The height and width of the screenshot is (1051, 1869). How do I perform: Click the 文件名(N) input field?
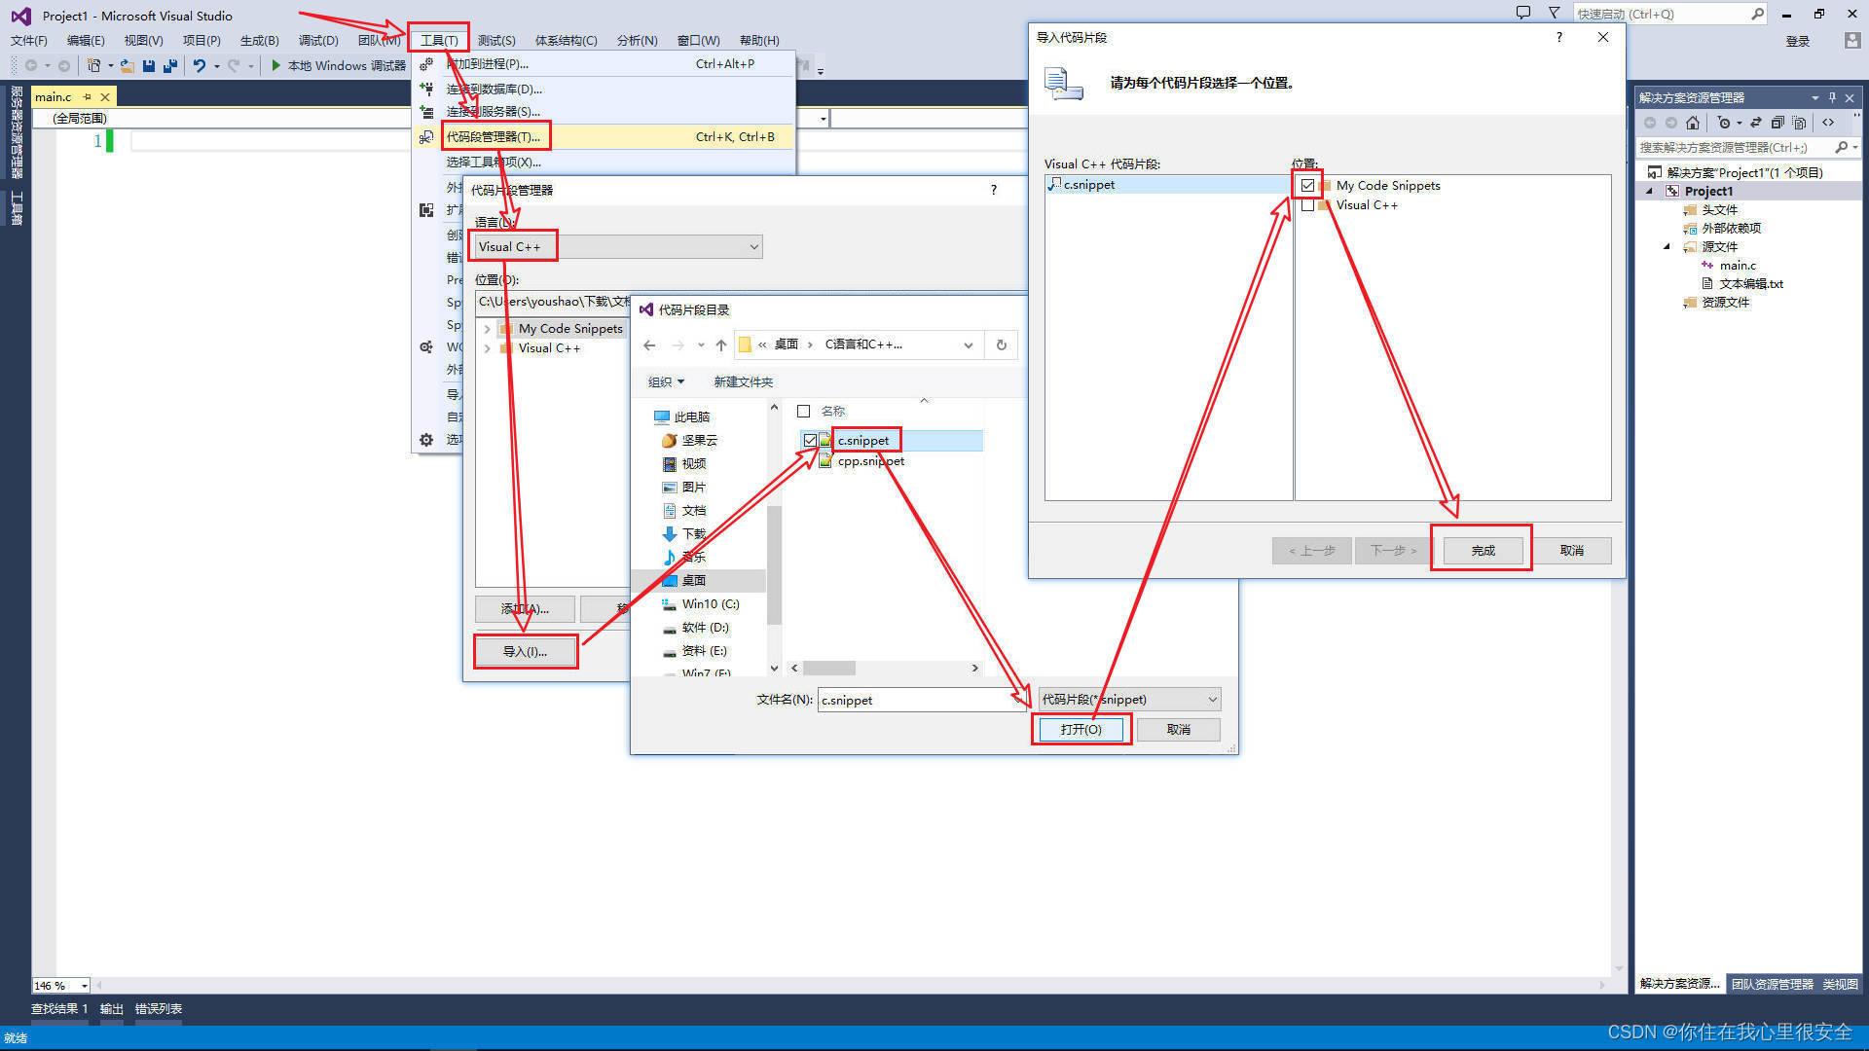click(923, 699)
